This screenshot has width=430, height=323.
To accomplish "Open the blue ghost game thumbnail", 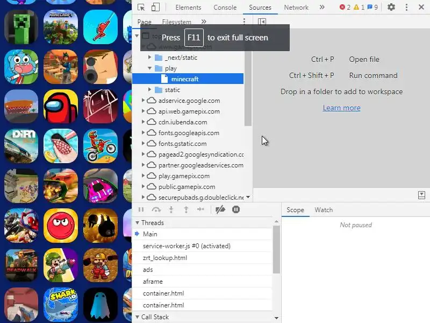I will point(101,305).
